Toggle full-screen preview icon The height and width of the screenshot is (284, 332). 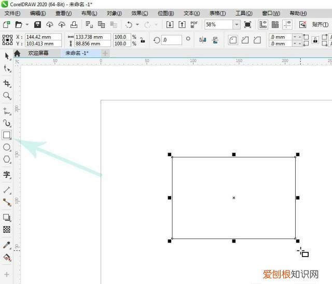[x=247, y=24]
